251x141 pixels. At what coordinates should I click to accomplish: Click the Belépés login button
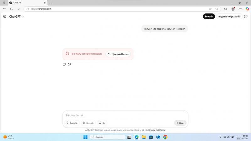[x=209, y=17]
